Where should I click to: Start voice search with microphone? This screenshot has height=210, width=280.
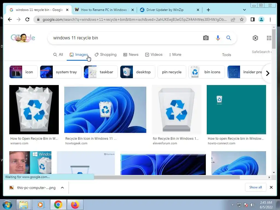click(218, 38)
